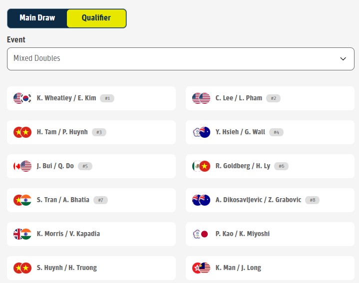Click the US flags next to C. Lee / L. Pham
359x283 pixels.
click(201, 98)
